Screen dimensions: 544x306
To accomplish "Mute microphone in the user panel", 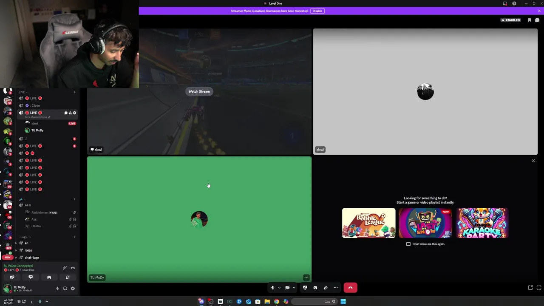I will click(57, 289).
